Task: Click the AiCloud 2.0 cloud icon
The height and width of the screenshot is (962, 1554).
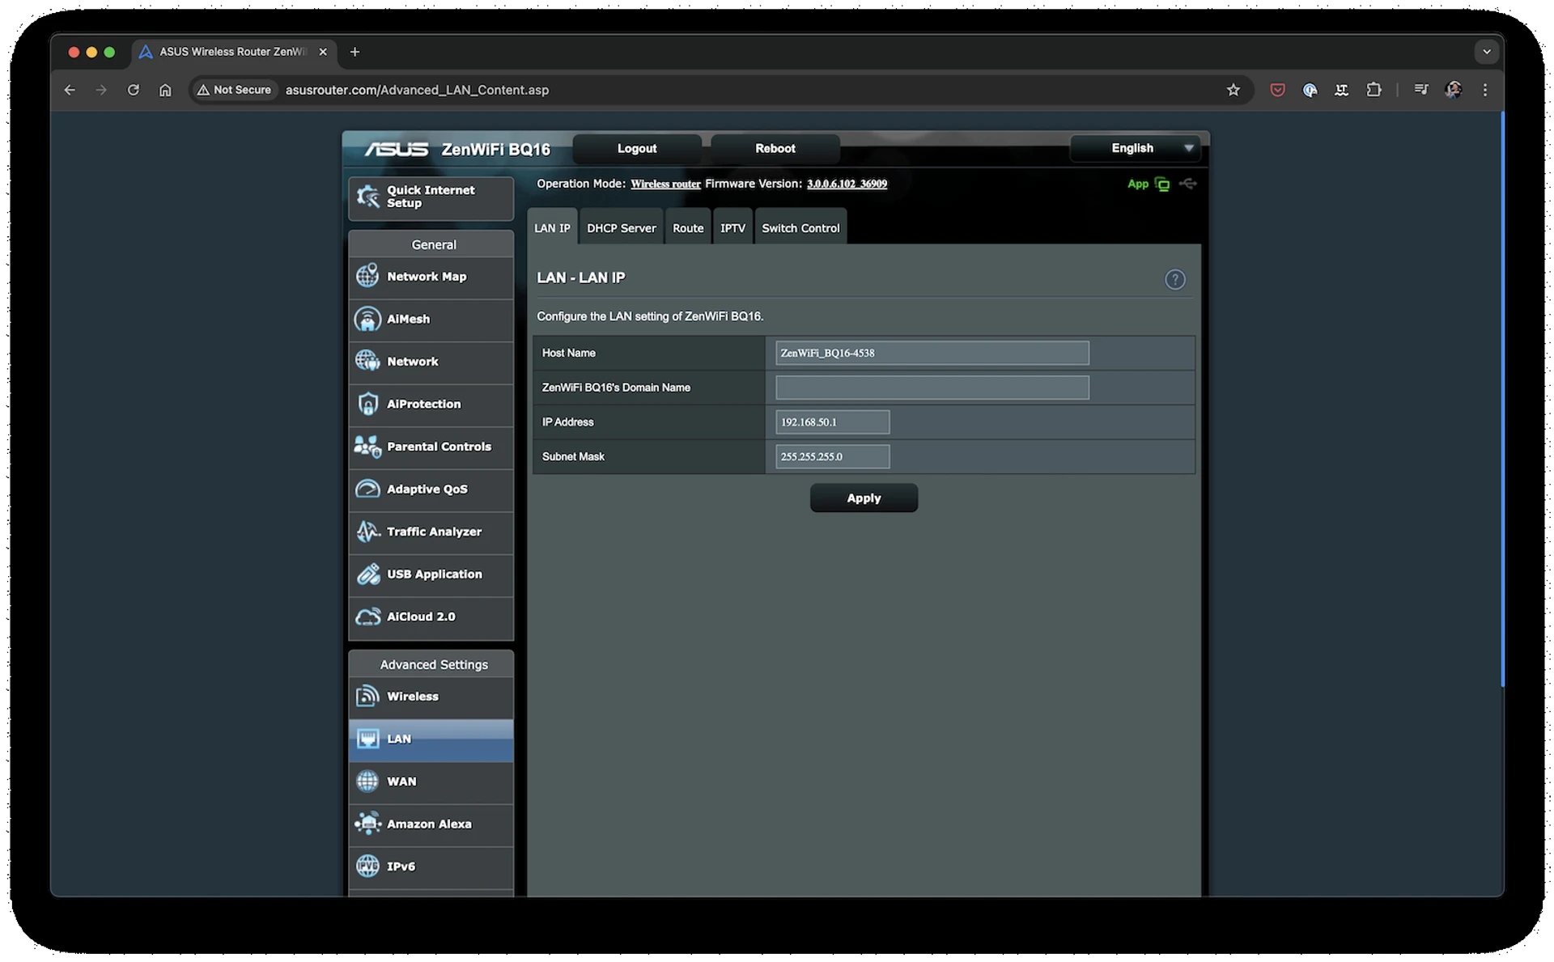Action: click(367, 617)
